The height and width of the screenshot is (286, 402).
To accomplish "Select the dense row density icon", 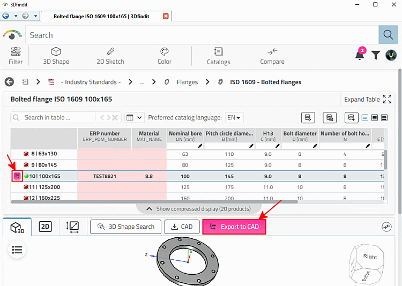I will 384,118.
